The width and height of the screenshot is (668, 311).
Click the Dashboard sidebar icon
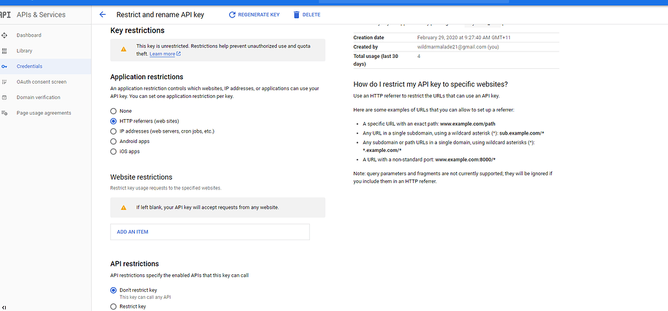pyautogui.click(x=5, y=35)
